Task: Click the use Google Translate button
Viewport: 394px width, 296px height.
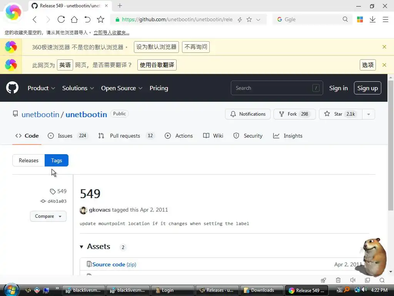Action: click(157, 65)
